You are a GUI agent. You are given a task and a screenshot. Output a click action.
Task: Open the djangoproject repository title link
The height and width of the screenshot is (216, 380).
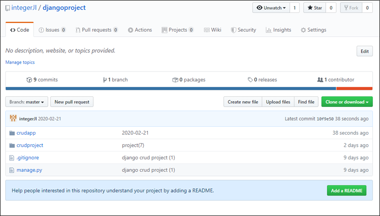click(64, 8)
